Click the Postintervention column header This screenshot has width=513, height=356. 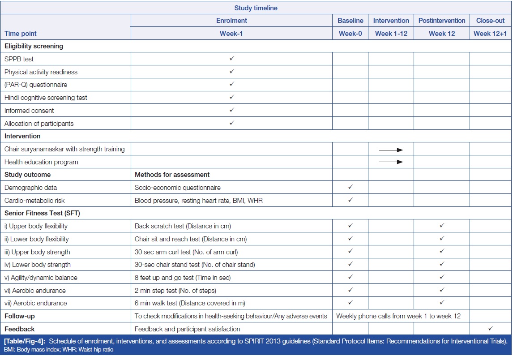441,21
